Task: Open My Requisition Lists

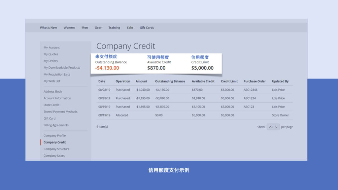Action: click(x=57, y=75)
